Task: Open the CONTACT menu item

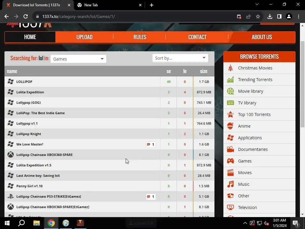Action: tap(197, 37)
